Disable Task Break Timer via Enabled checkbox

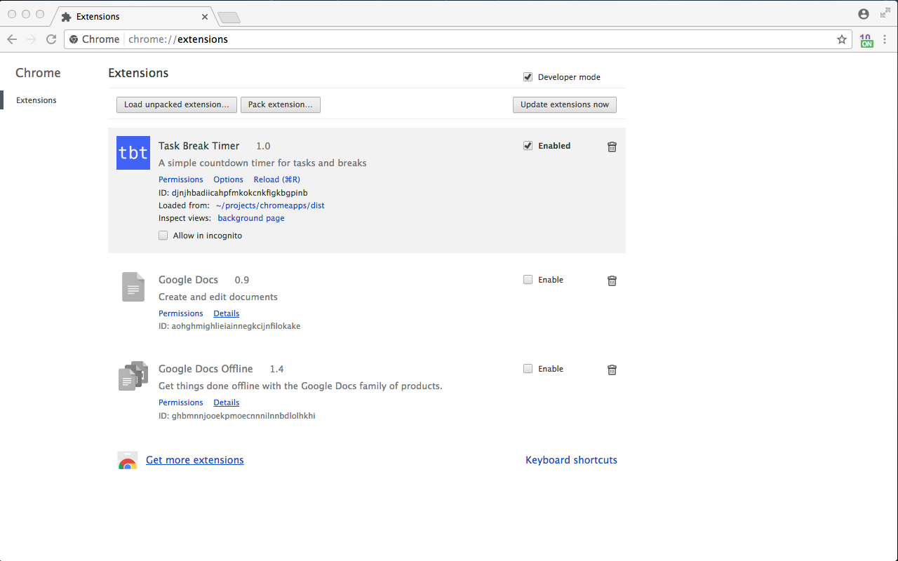(x=528, y=146)
